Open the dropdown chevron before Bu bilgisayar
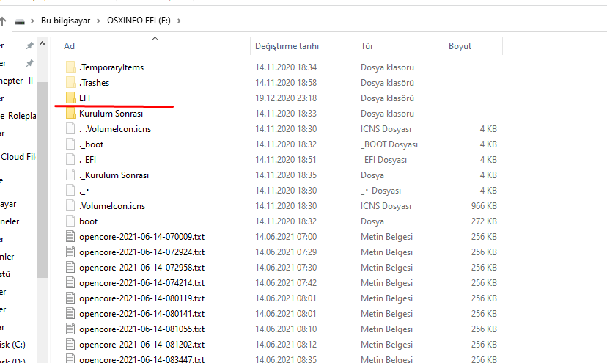607x363 pixels. pos(34,21)
